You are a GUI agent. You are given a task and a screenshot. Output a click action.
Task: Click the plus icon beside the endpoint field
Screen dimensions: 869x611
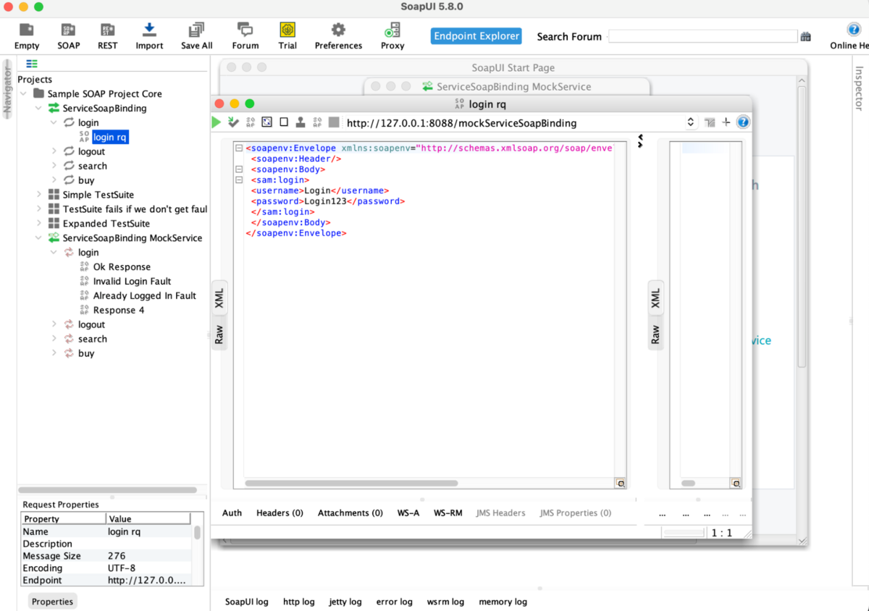[x=726, y=122]
